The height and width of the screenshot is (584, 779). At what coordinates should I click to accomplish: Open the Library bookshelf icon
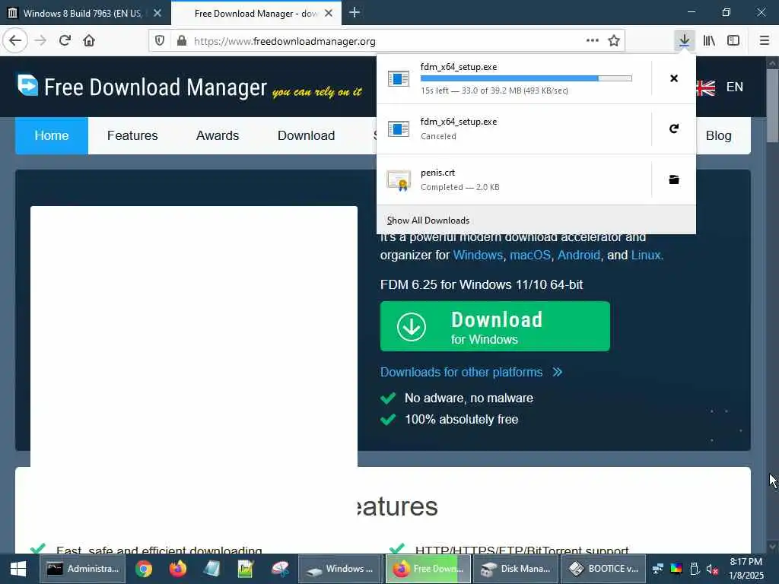709,41
